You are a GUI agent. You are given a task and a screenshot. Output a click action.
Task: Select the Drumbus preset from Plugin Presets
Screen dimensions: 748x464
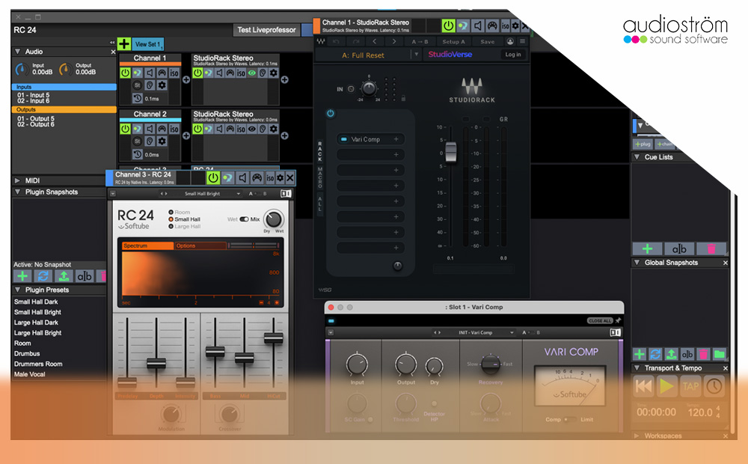[x=26, y=353]
